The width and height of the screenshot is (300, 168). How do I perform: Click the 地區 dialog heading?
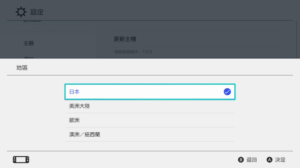[22, 67]
